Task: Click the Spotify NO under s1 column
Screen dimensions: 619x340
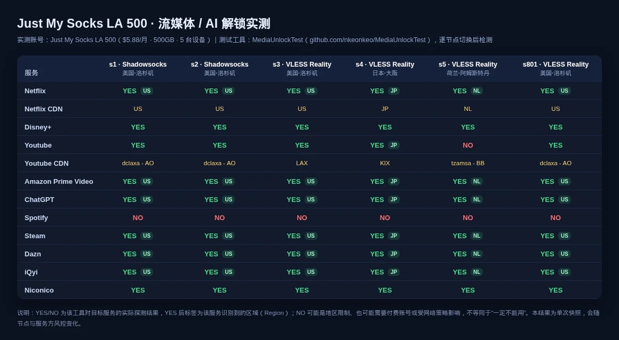Action: tap(138, 218)
